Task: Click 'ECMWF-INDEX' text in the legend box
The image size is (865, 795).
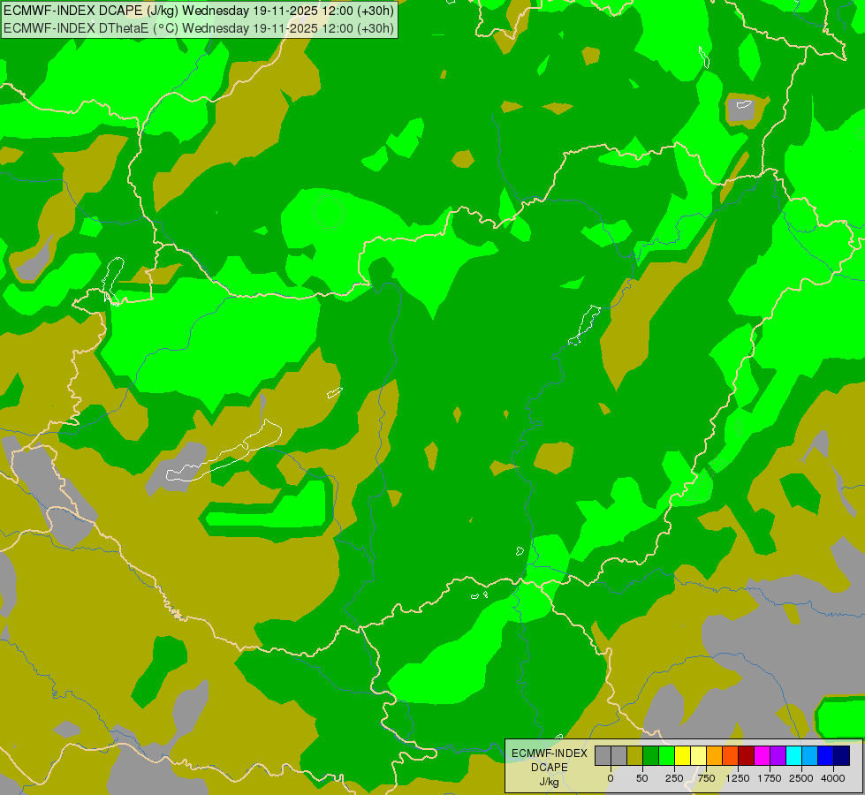Action: (x=550, y=753)
